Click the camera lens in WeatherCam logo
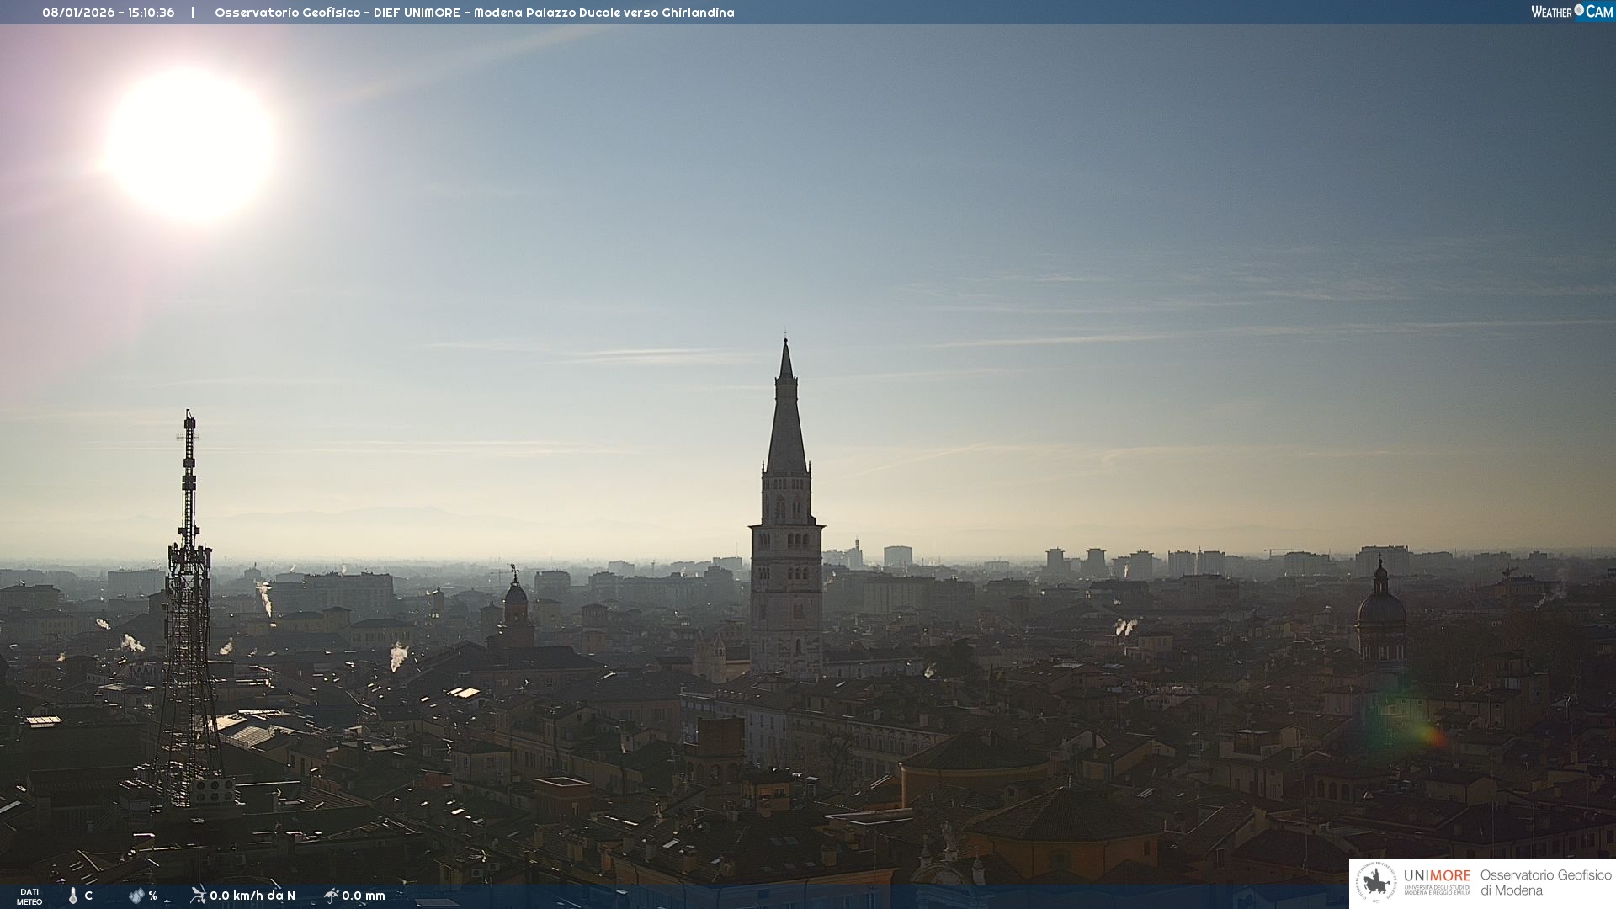The image size is (1616, 909). [x=1579, y=10]
